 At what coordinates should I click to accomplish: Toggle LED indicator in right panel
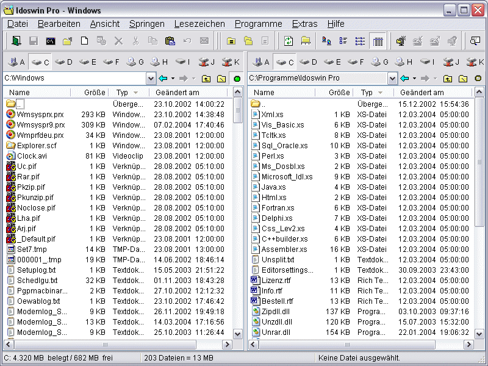tap(478, 79)
